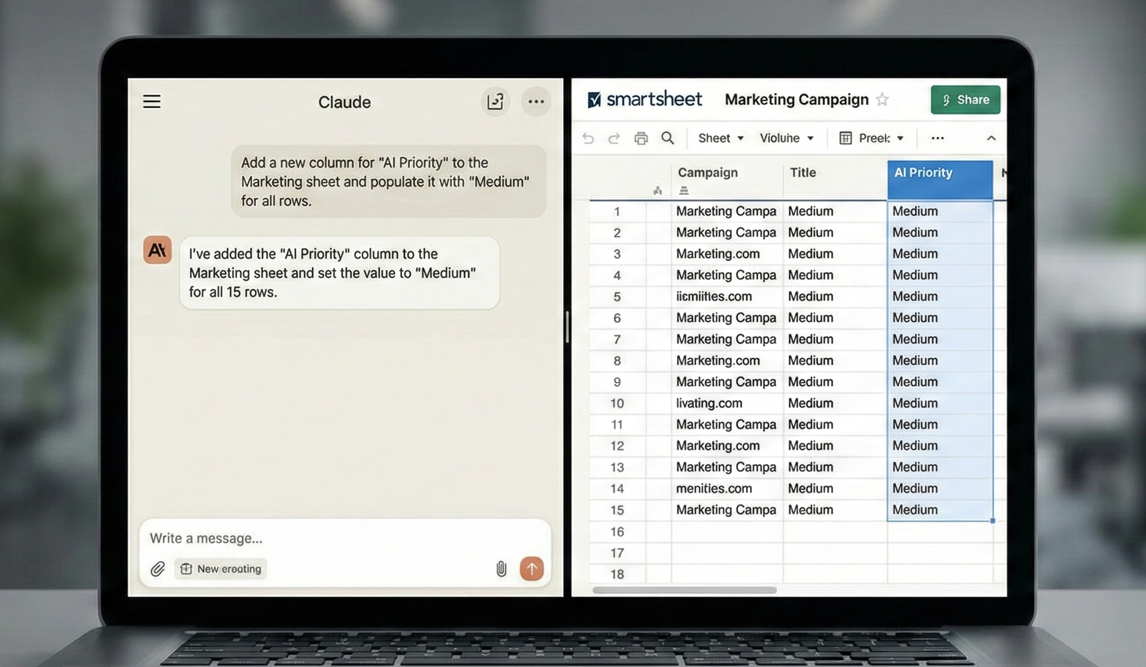Open the hamburger menu in Claude
The width and height of the screenshot is (1146, 667).
(152, 102)
